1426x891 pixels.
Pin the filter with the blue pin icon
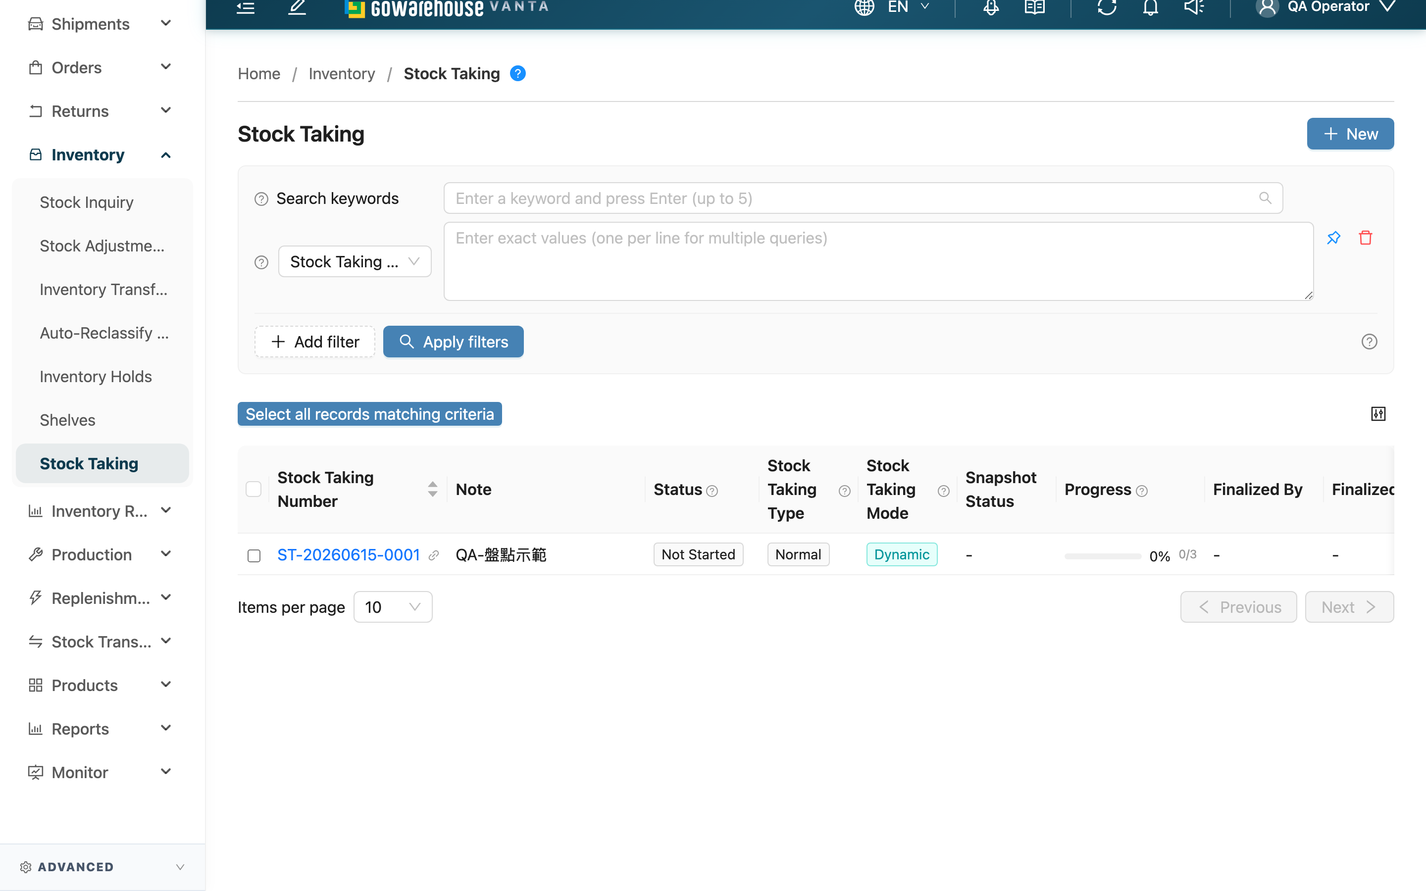pos(1333,238)
